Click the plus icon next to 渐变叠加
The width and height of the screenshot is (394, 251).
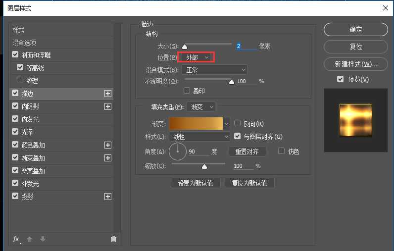(x=108, y=158)
